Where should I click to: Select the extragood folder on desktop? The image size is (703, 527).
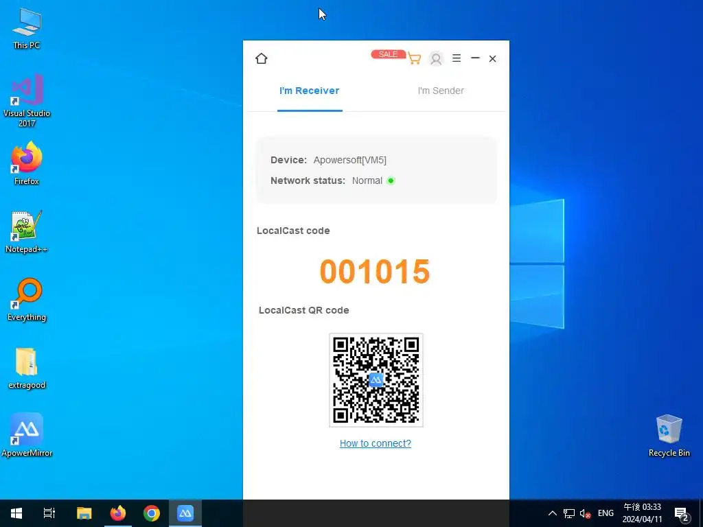point(27,368)
